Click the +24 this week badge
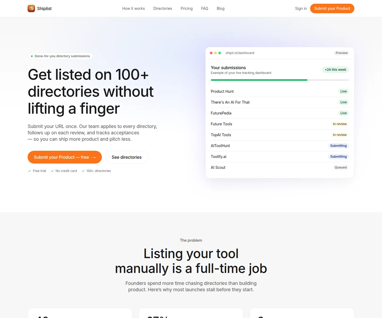 tap(335, 70)
